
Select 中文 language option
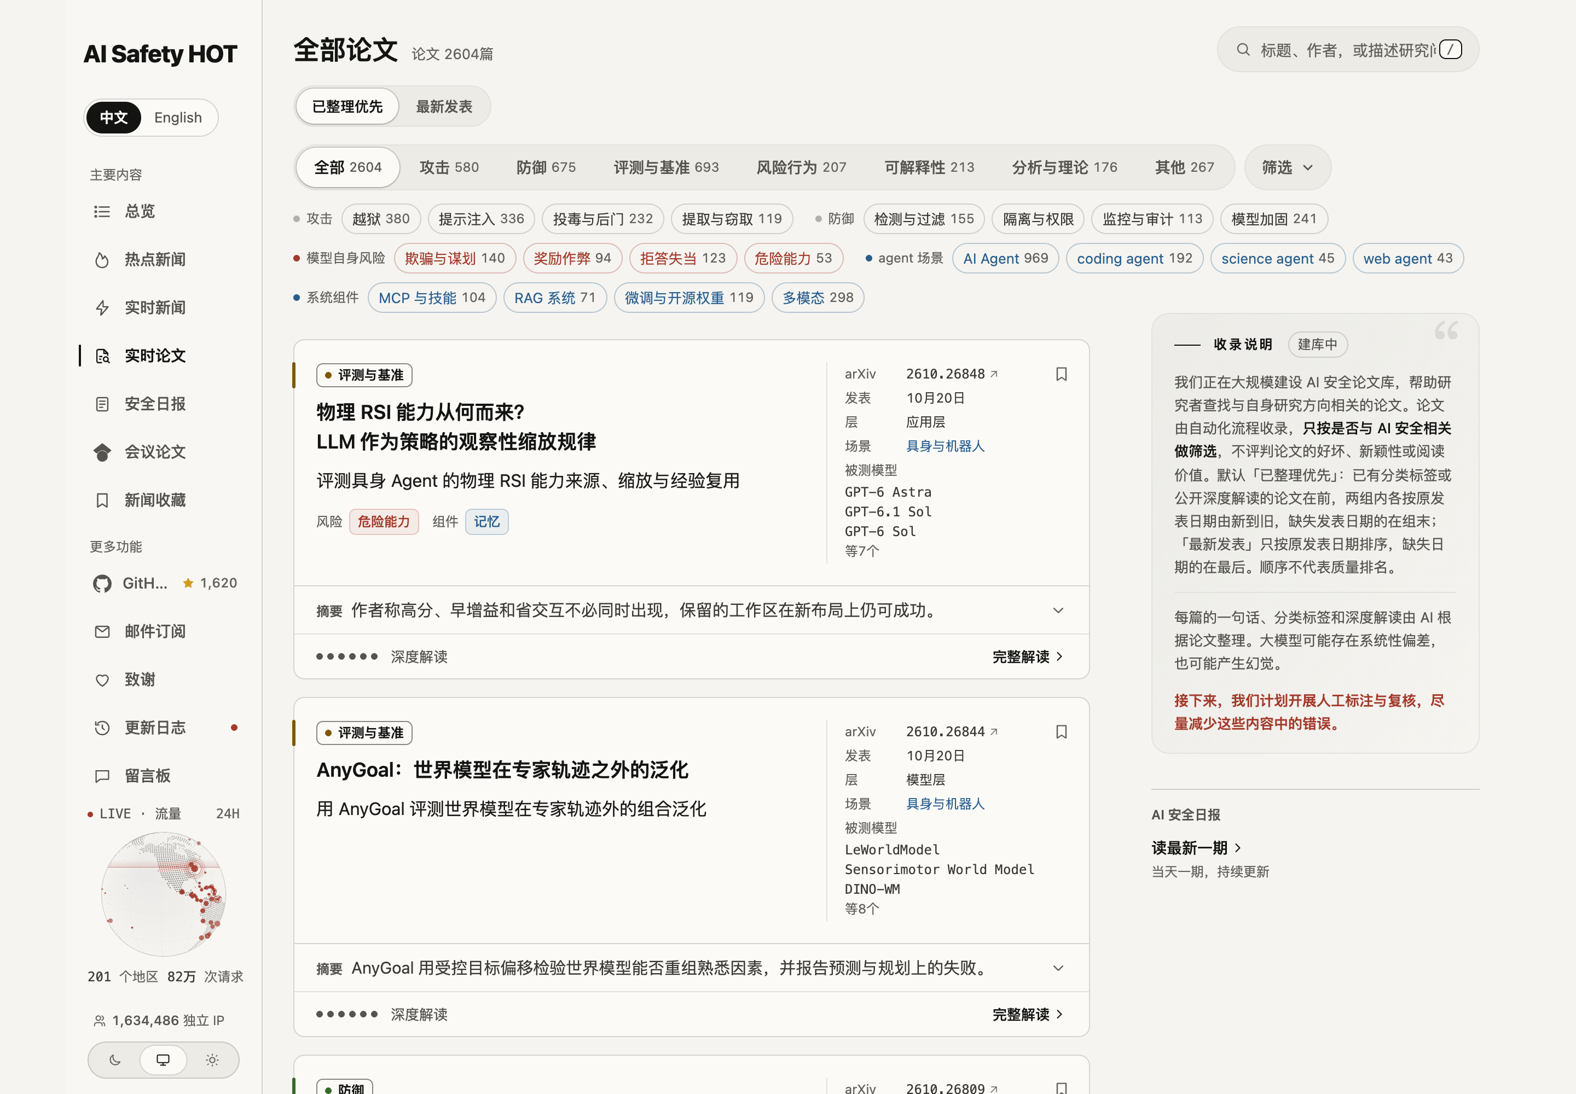(114, 118)
